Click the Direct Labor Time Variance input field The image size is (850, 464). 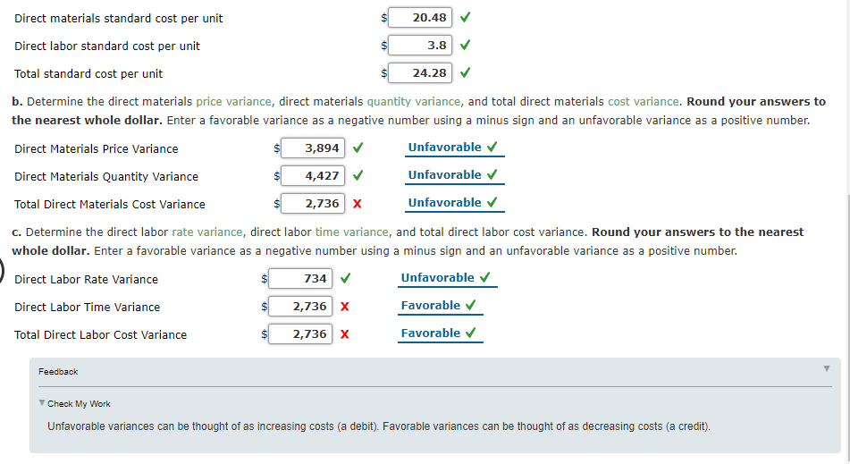click(300, 307)
